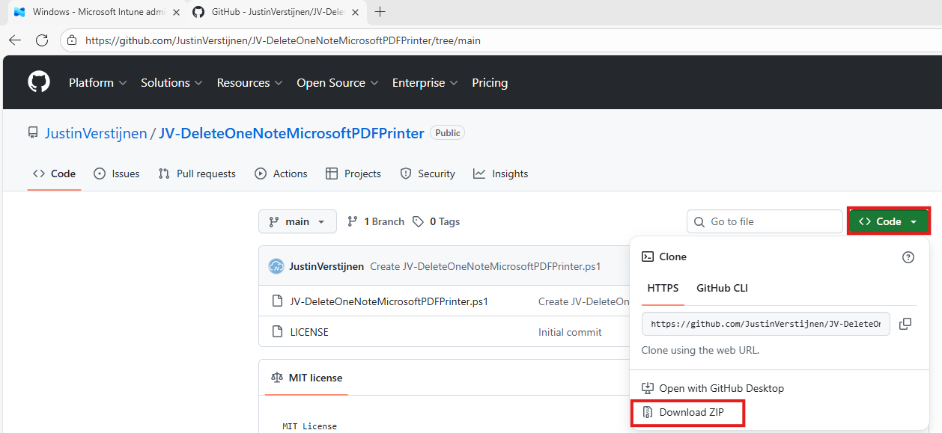Image resolution: width=942 pixels, height=433 pixels.
Task: Expand the Platform navigation menu
Action: pos(97,83)
